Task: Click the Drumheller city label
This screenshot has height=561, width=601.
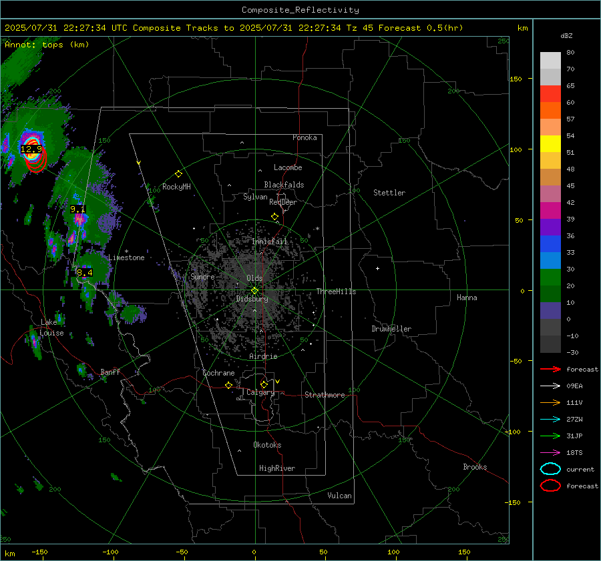Action: click(x=391, y=329)
